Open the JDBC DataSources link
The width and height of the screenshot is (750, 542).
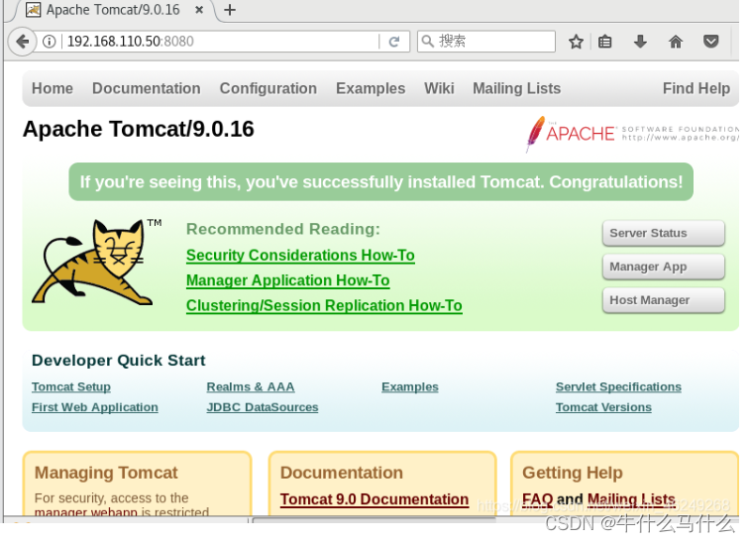(x=263, y=407)
